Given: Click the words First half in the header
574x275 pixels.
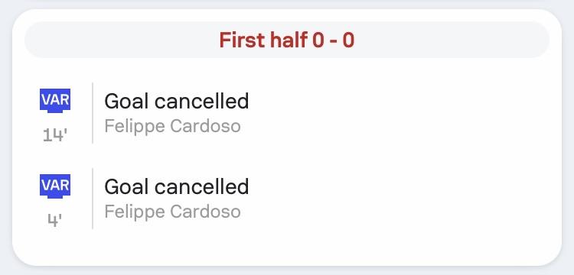Looking at the screenshot, I should click(263, 40).
